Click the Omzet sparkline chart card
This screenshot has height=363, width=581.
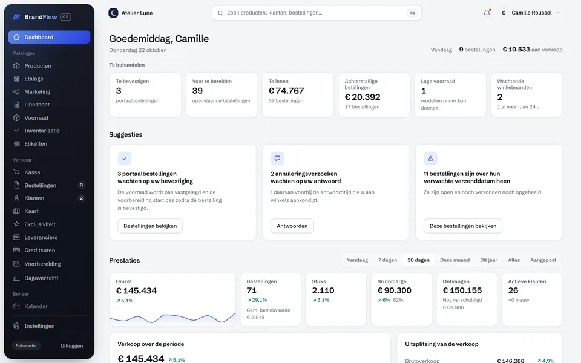click(172, 299)
